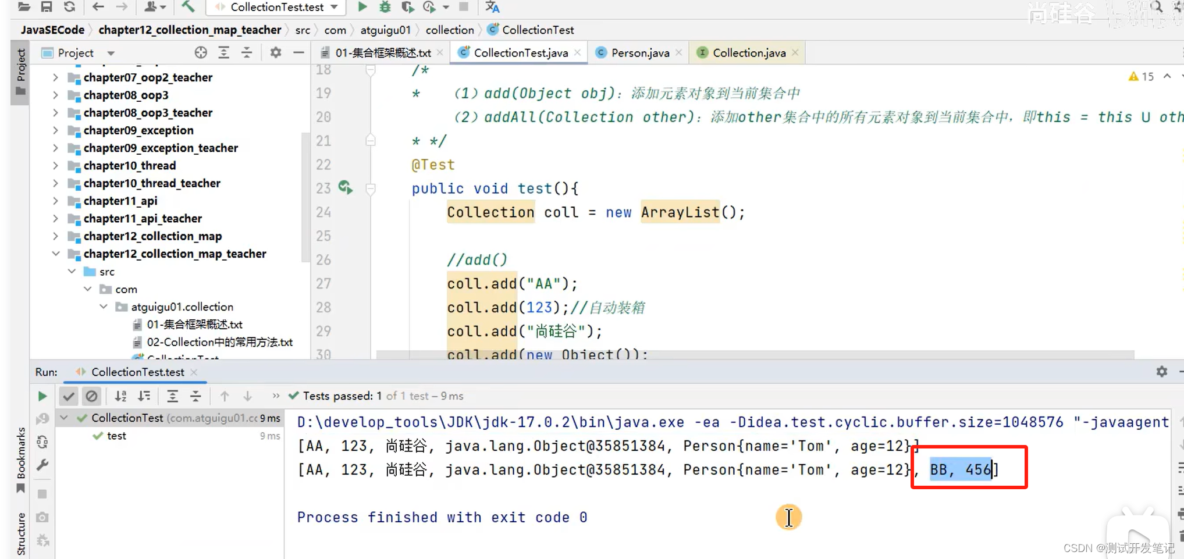The height and width of the screenshot is (559, 1184).
Task: Expand the chapter10_thread folder
Action: [55, 166]
